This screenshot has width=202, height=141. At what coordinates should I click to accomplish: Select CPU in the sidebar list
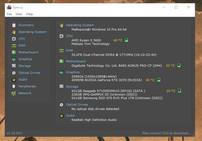pyautogui.click(x=22, y=39)
